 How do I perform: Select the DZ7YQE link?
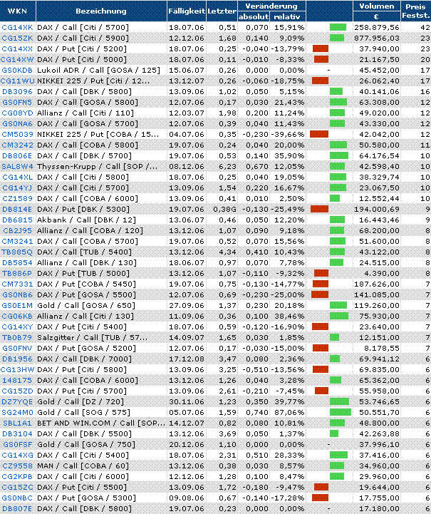(x=17, y=402)
